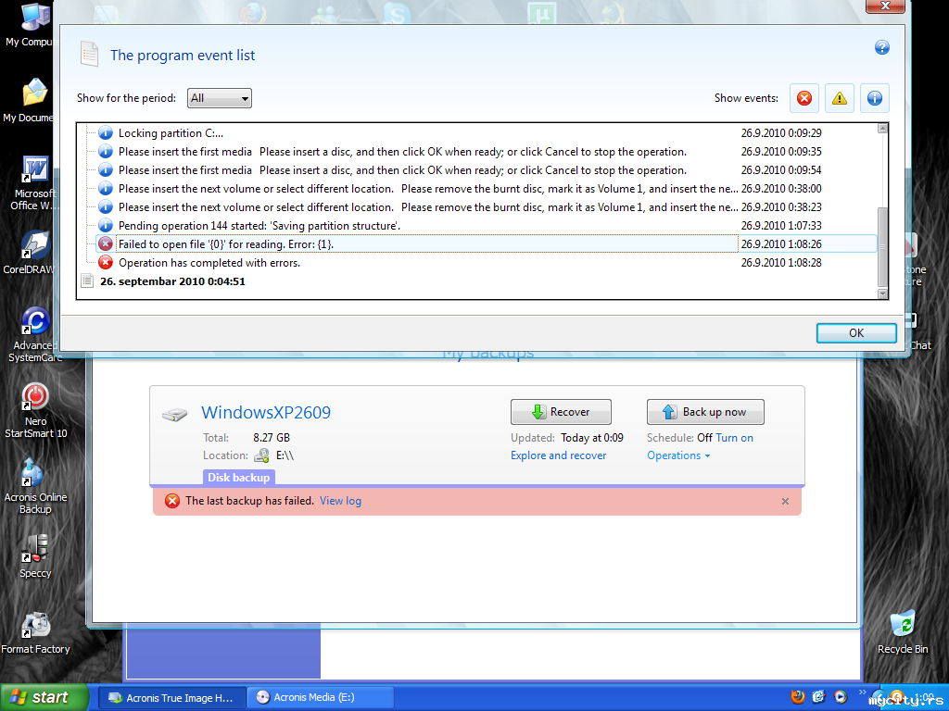This screenshot has width=949, height=711.
Task: Expand the Operations dropdown menu
Action: click(x=677, y=455)
